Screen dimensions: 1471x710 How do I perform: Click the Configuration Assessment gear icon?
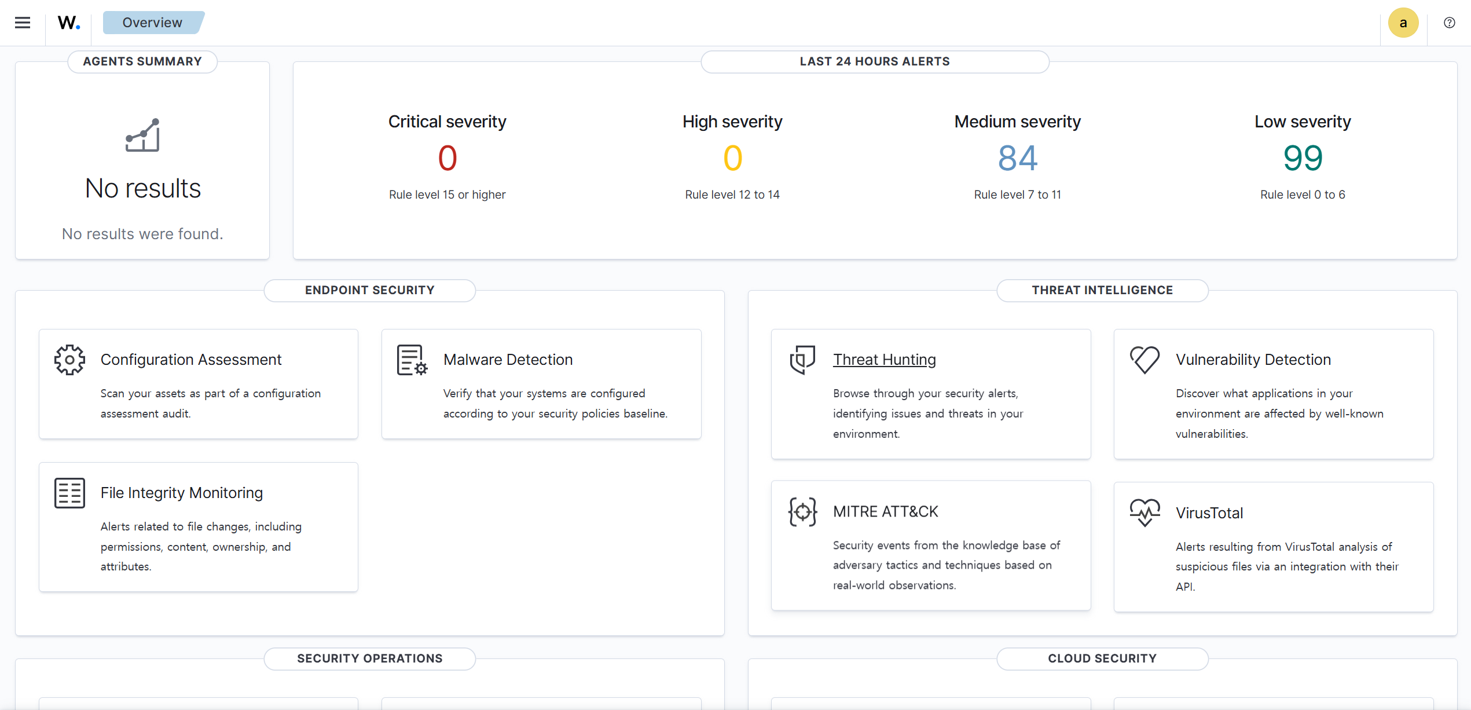[69, 360]
